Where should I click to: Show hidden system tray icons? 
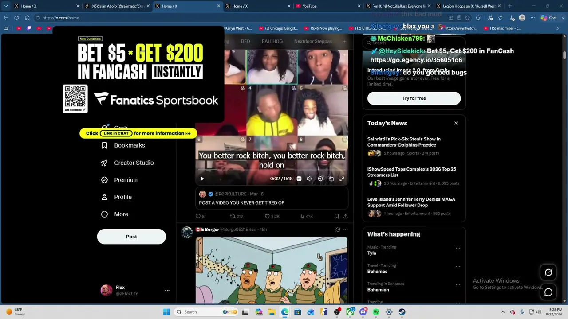point(503,312)
